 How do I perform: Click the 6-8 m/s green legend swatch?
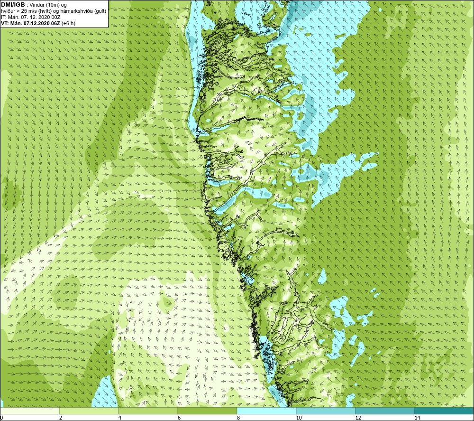pos(208,411)
